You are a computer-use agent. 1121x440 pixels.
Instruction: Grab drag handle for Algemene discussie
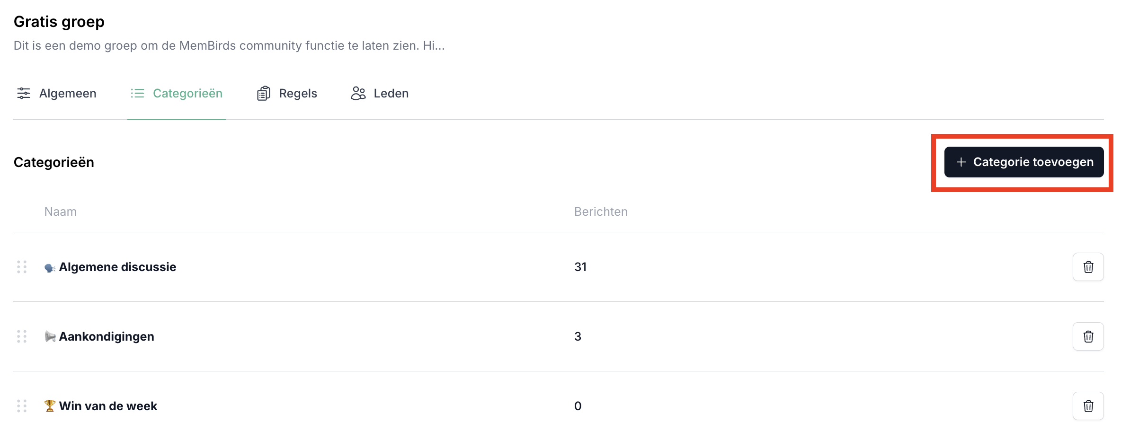pyautogui.click(x=22, y=267)
